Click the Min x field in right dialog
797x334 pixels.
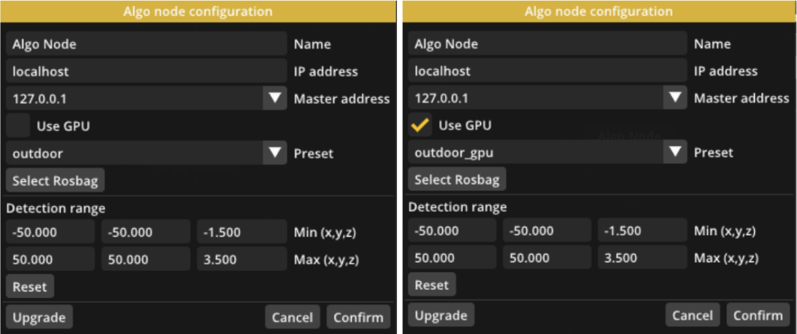point(452,231)
